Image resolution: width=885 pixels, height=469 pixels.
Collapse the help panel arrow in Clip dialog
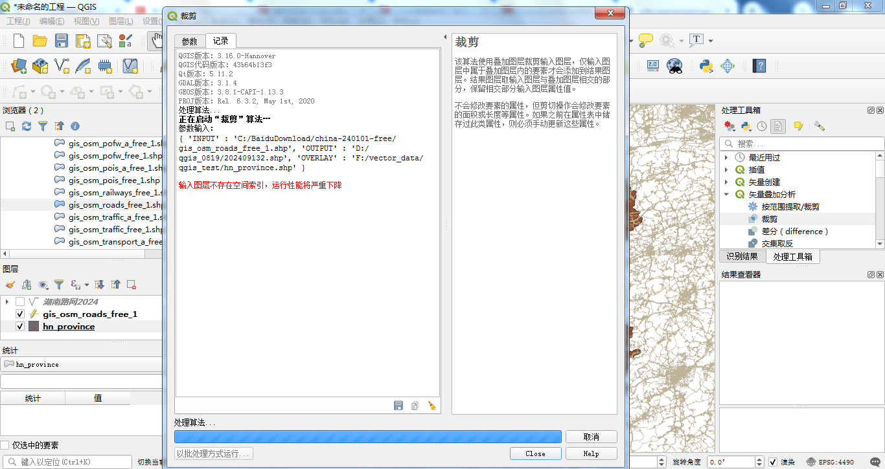click(x=445, y=37)
